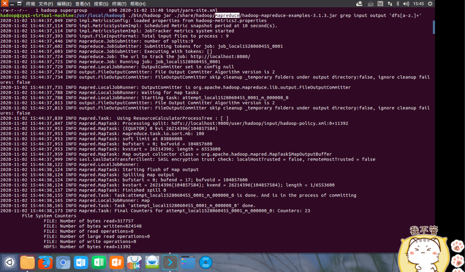This screenshot has width=465, height=272.
Task: Open the 搜索(S) menu
Action: [101, 4]
